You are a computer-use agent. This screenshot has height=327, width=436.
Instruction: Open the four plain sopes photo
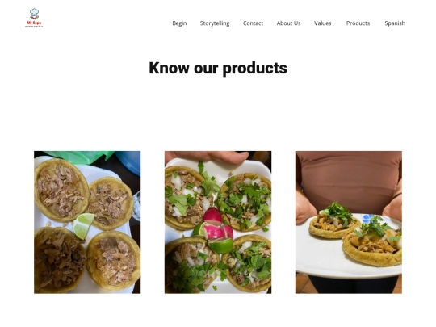coord(87,222)
